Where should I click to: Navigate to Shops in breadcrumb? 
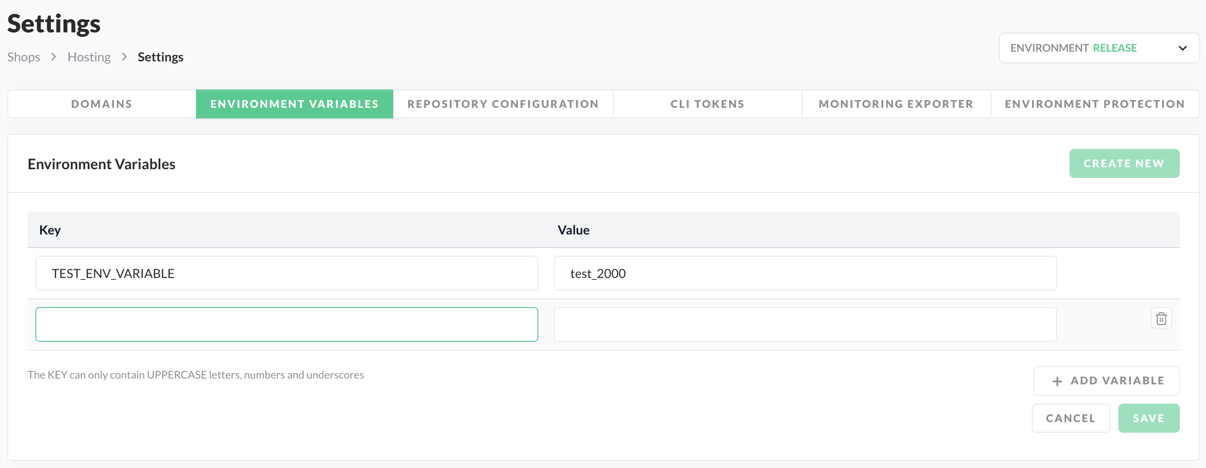tap(24, 57)
